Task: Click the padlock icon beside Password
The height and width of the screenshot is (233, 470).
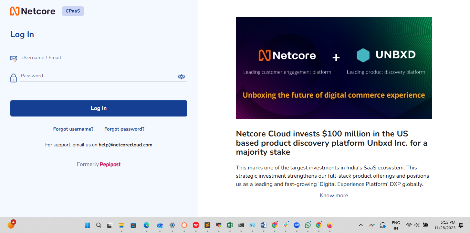Action: 13,78
